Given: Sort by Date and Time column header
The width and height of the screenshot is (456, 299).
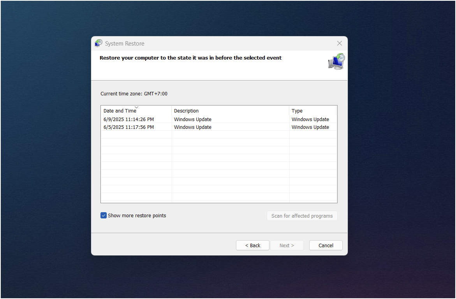Looking at the screenshot, I should (x=136, y=111).
